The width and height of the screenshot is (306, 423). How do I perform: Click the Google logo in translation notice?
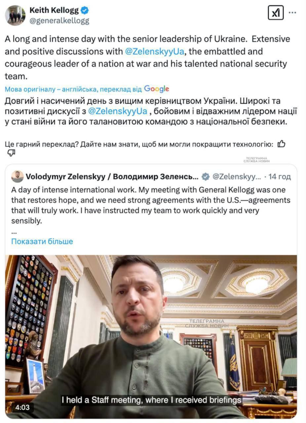[156, 89]
